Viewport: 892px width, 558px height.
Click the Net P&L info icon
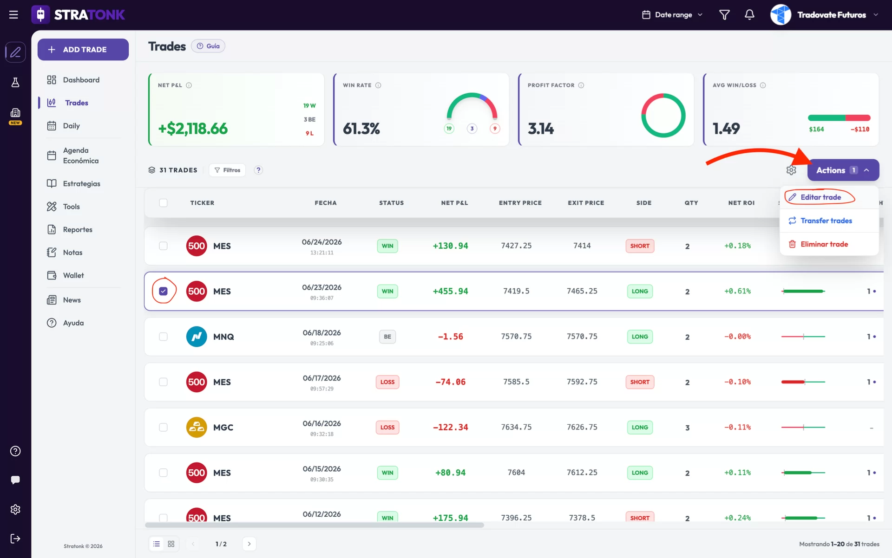click(x=189, y=85)
